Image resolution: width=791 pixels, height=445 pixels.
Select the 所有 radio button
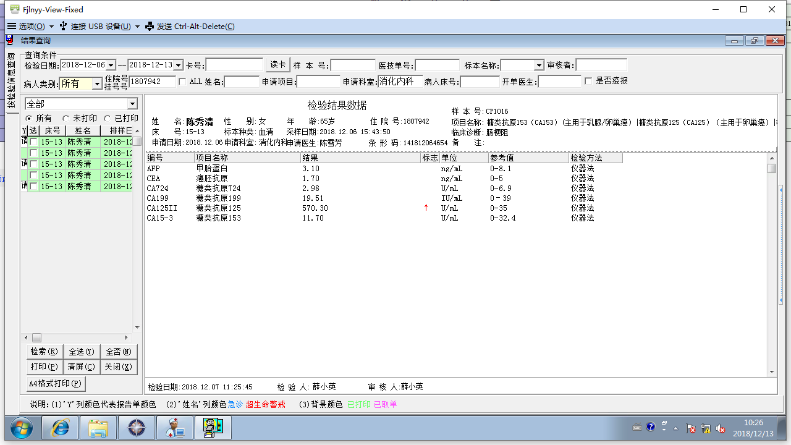pyautogui.click(x=28, y=118)
